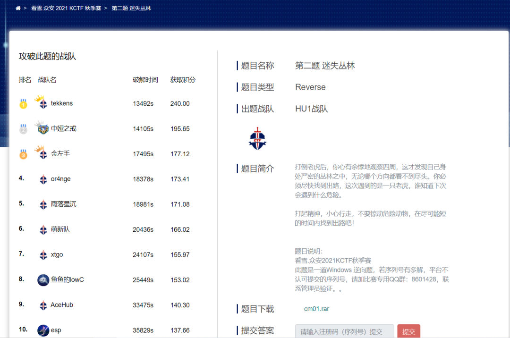Click the 金左手 team avatar
Viewport: 510px width, 338px height.
42,154
